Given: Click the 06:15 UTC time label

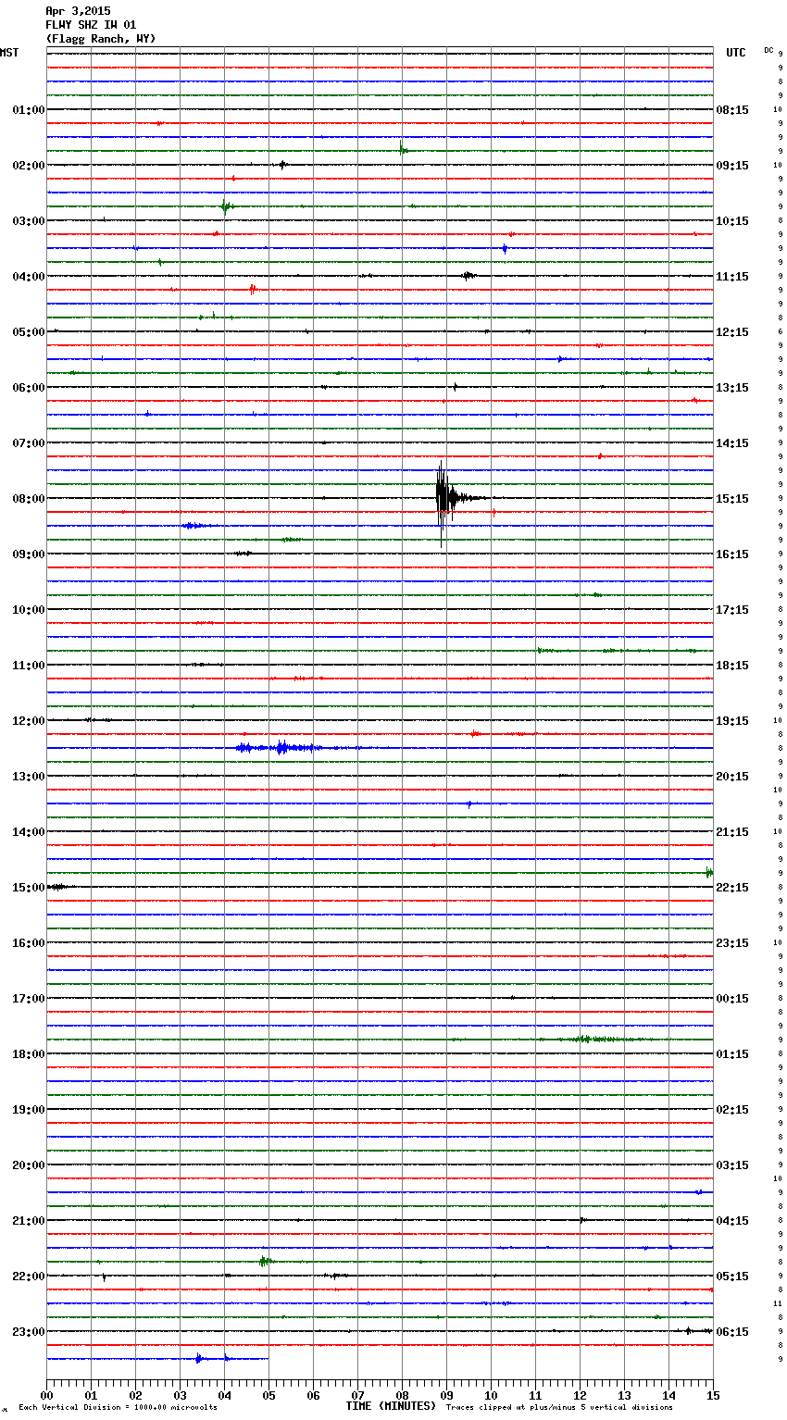Looking at the screenshot, I should click(x=732, y=1332).
